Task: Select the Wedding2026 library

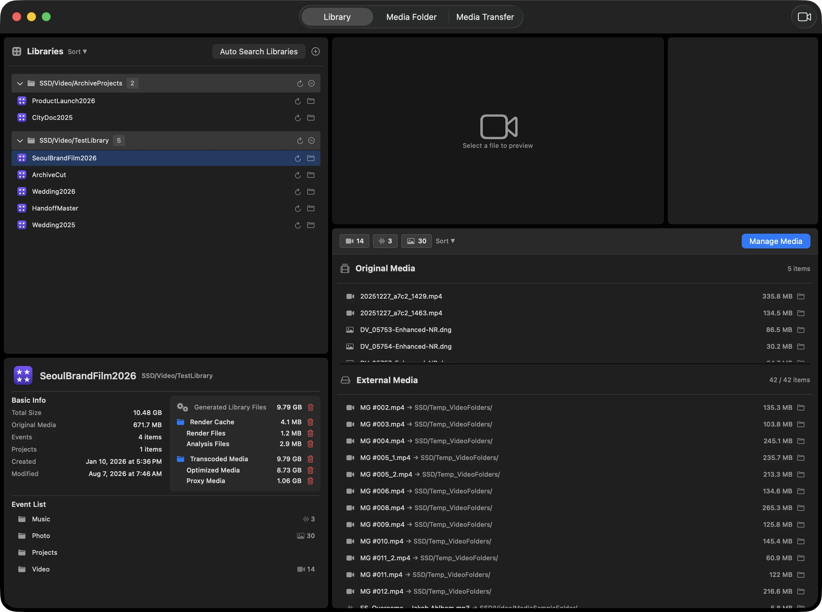Action: 166,192
